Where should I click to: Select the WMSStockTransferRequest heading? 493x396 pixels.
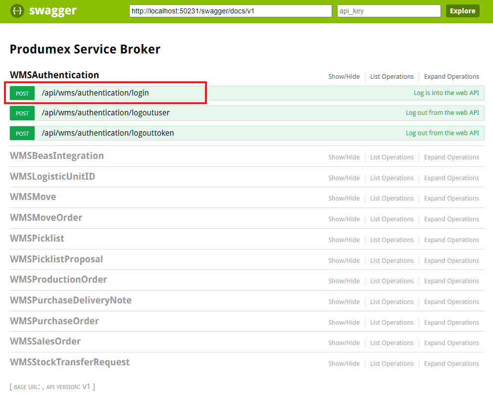click(x=70, y=362)
